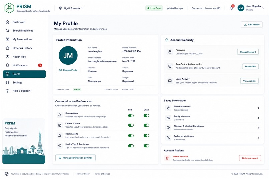Expand the Jean Mugisha user menu arrow

(x=263, y=8)
